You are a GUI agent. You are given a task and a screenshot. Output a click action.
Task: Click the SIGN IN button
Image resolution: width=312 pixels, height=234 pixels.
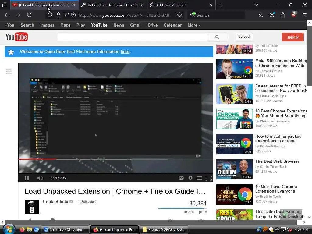pos(293,37)
